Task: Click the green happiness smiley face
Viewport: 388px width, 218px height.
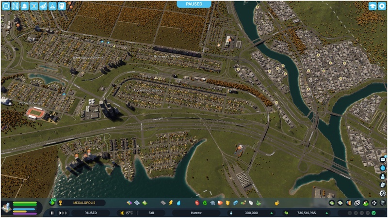Action: tap(373, 213)
